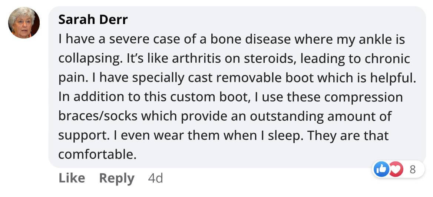Click the word "steroids" in the comment

[268, 59]
